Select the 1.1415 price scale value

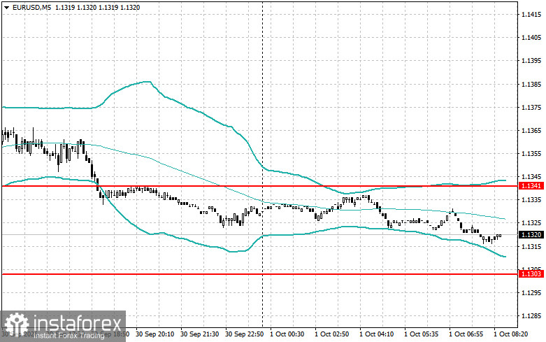point(531,15)
